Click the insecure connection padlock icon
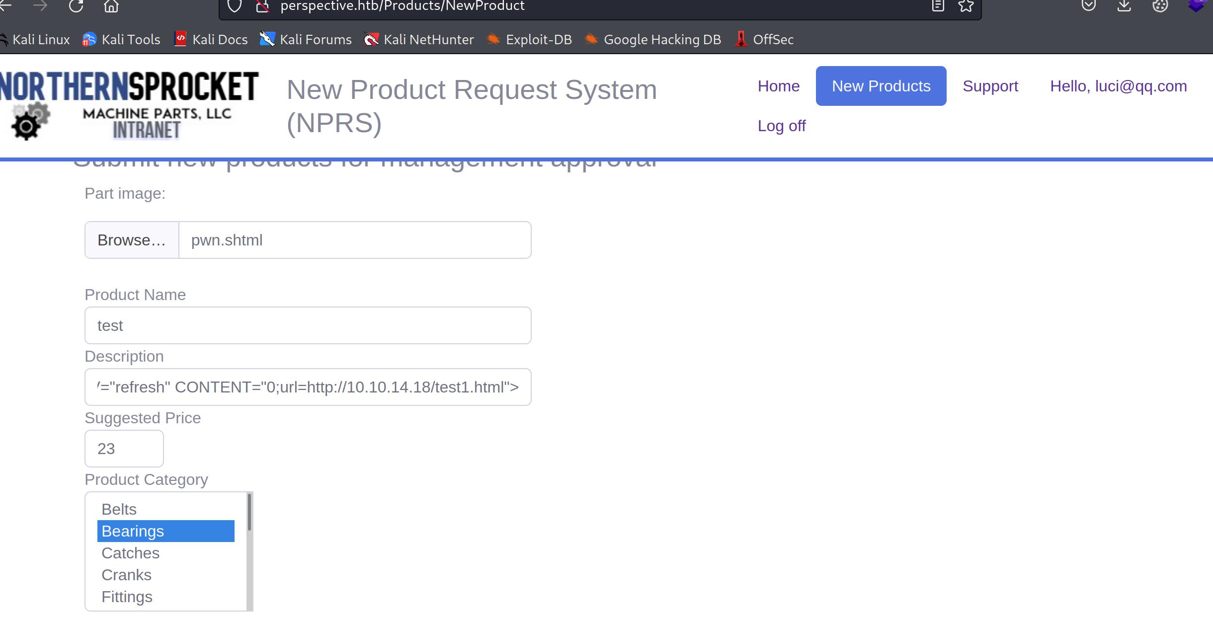The width and height of the screenshot is (1213, 621). [262, 6]
